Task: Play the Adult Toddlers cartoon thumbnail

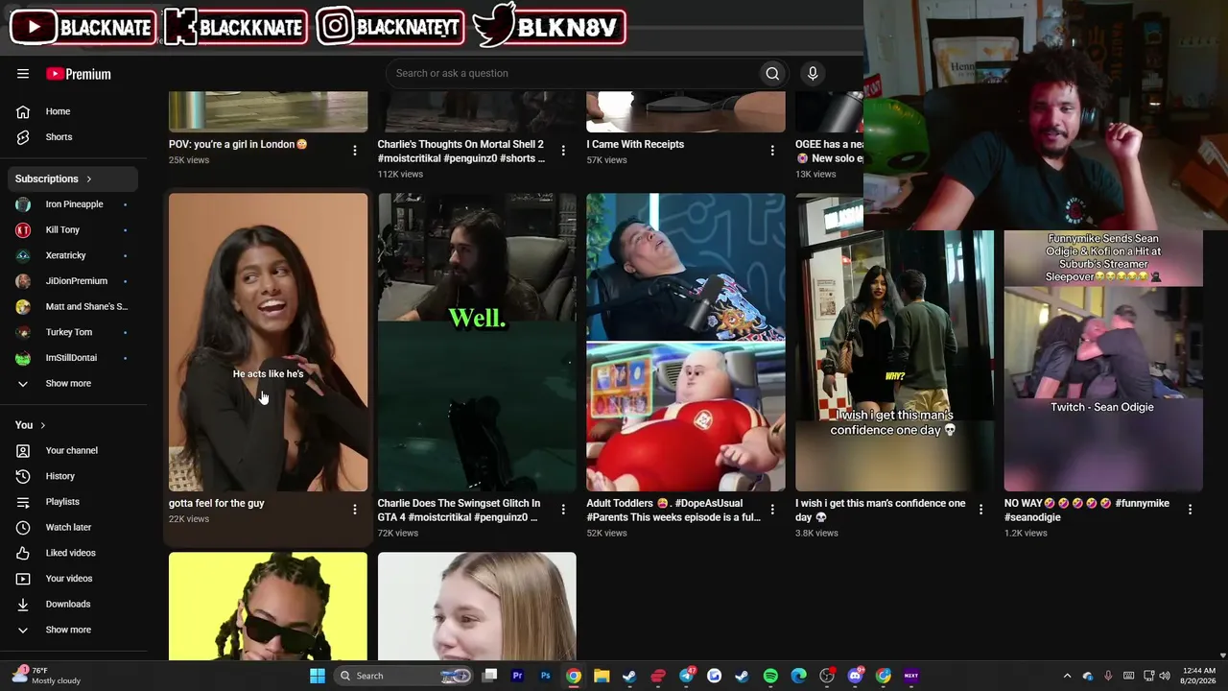Action: (686, 343)
